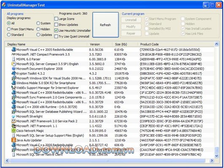Select the Java Auto Updater name text
The height and width of the screenshot is (168, 224).
[29, 140]
